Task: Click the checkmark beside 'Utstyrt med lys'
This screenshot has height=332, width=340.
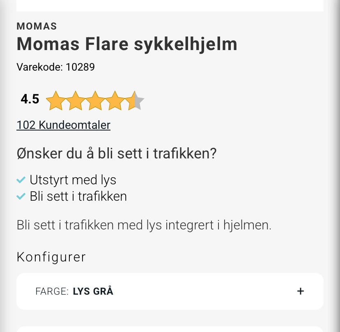Action: pyautogui.click(x=20, y=179)
